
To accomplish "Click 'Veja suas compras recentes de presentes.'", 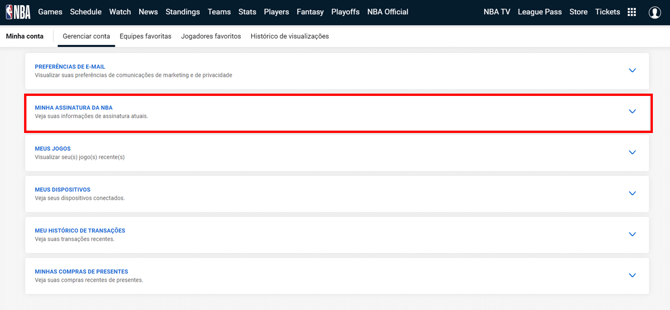I will tap(89, 280).
